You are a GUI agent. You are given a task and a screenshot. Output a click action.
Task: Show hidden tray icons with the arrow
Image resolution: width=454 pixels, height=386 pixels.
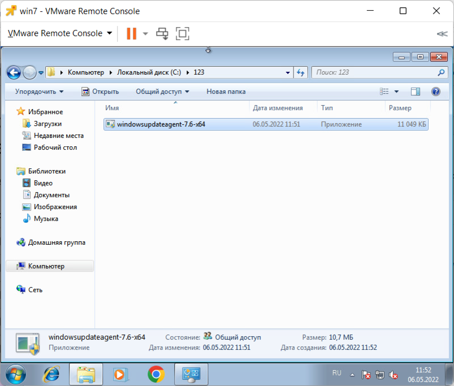coord(352,375)
